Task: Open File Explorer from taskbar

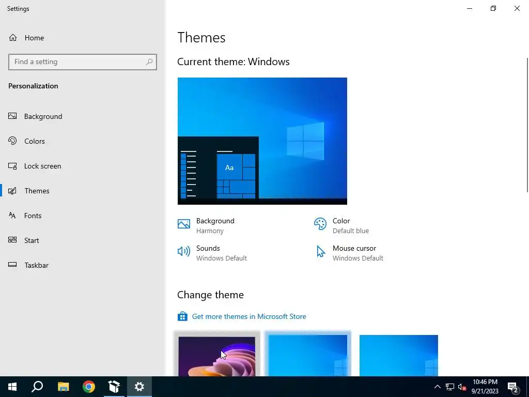Action: 63,387
